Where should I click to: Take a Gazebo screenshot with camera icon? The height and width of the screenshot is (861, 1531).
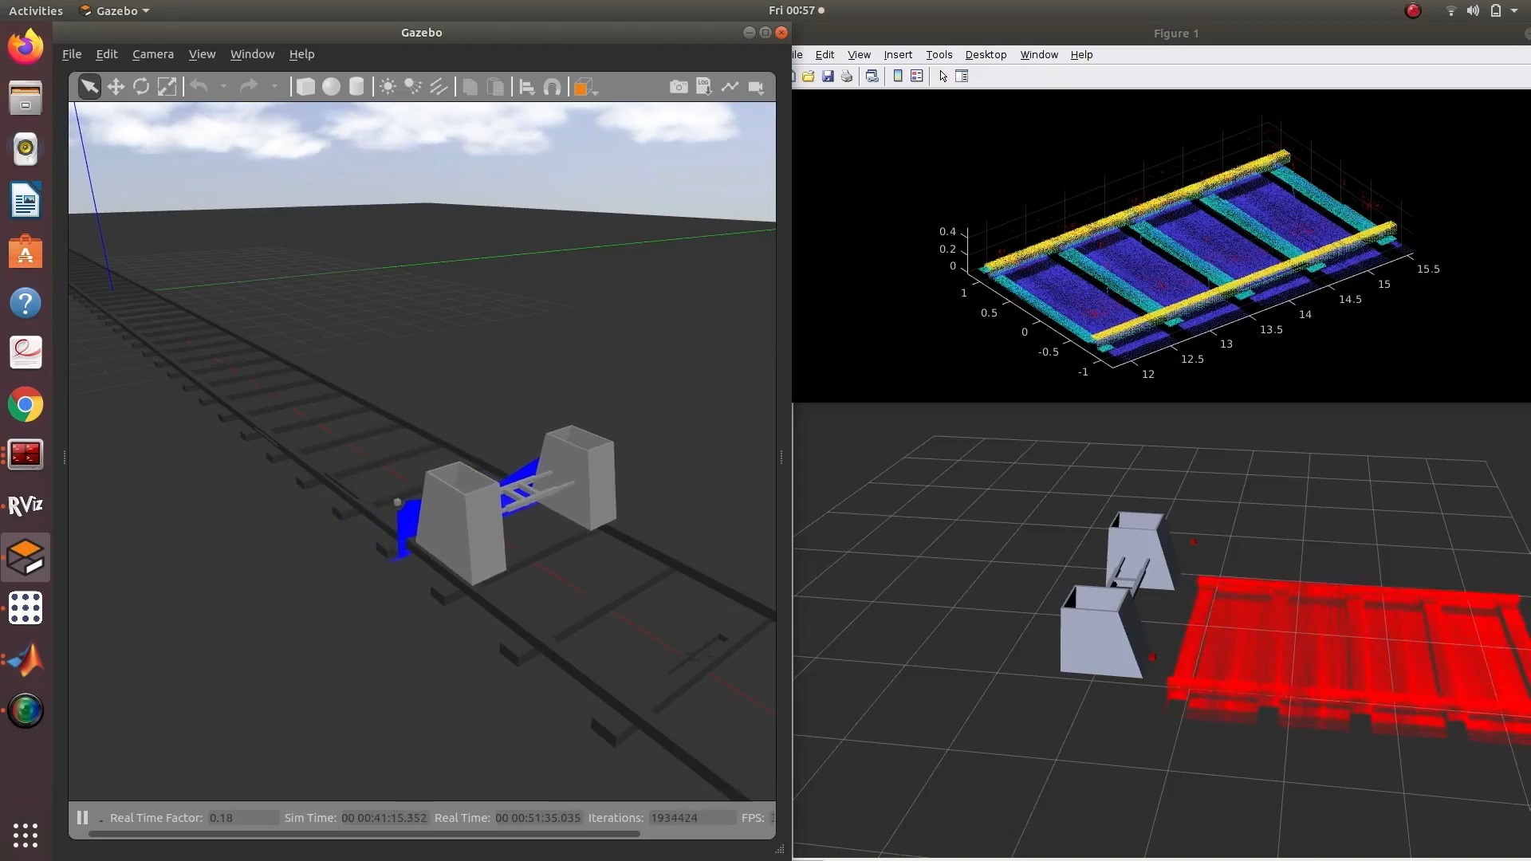pos(678,87)
